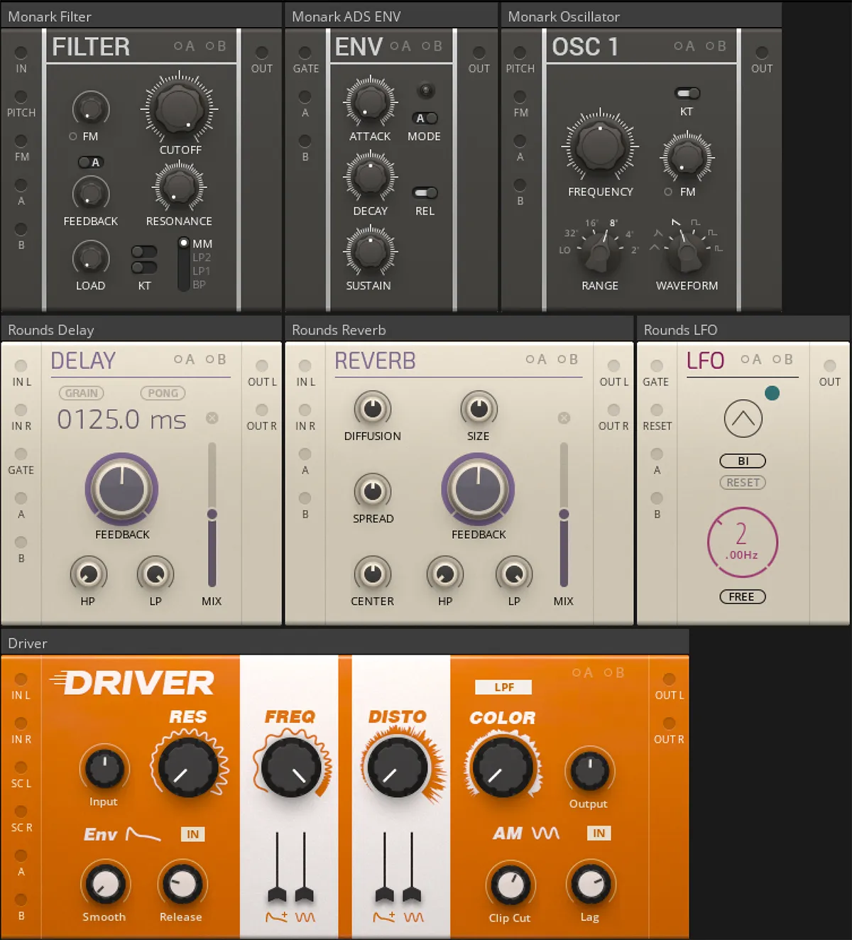Enable the FM indicator in Filter module
The width and height of the screenshot is (852, 940).
click(x=72, y=136)
